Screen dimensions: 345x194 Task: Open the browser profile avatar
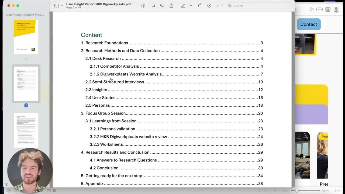click(x=336, y=10)
